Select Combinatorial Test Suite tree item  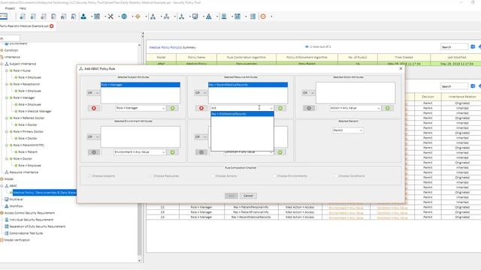26,233
